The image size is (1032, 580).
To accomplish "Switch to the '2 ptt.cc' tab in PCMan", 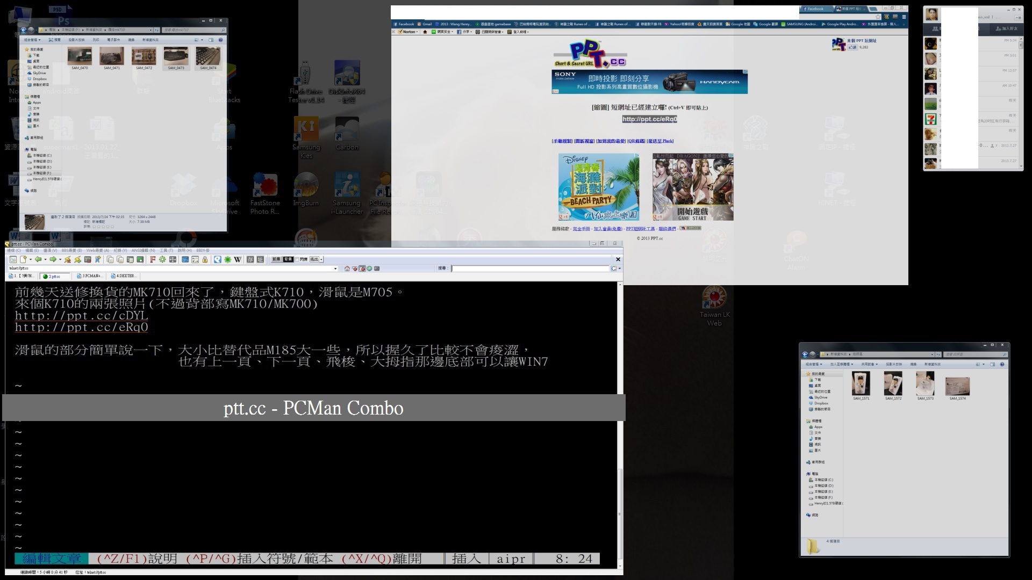I will [55, 276].
